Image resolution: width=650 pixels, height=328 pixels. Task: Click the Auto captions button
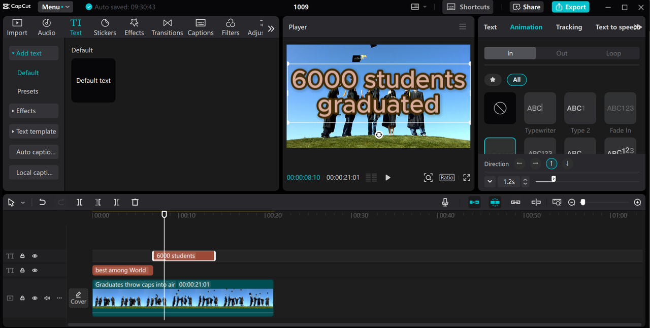pos(34,152)
